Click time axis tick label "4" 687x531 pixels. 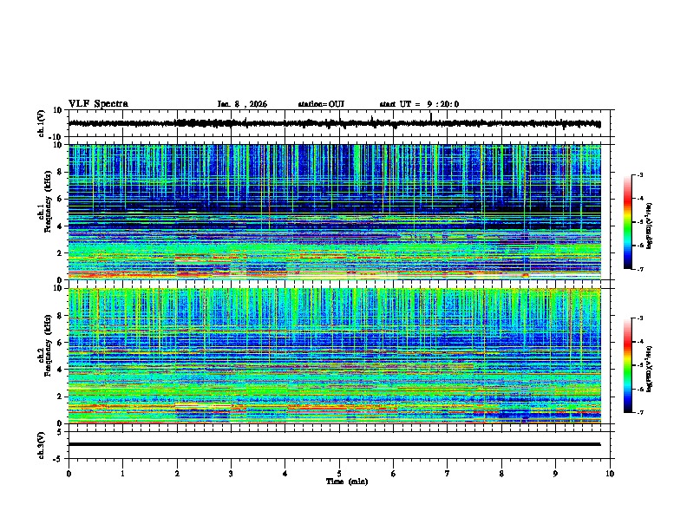[x=285, y=474]
